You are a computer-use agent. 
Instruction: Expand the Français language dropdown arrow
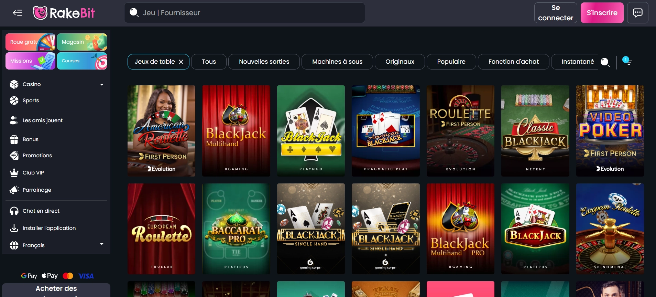tap(102, 244)
